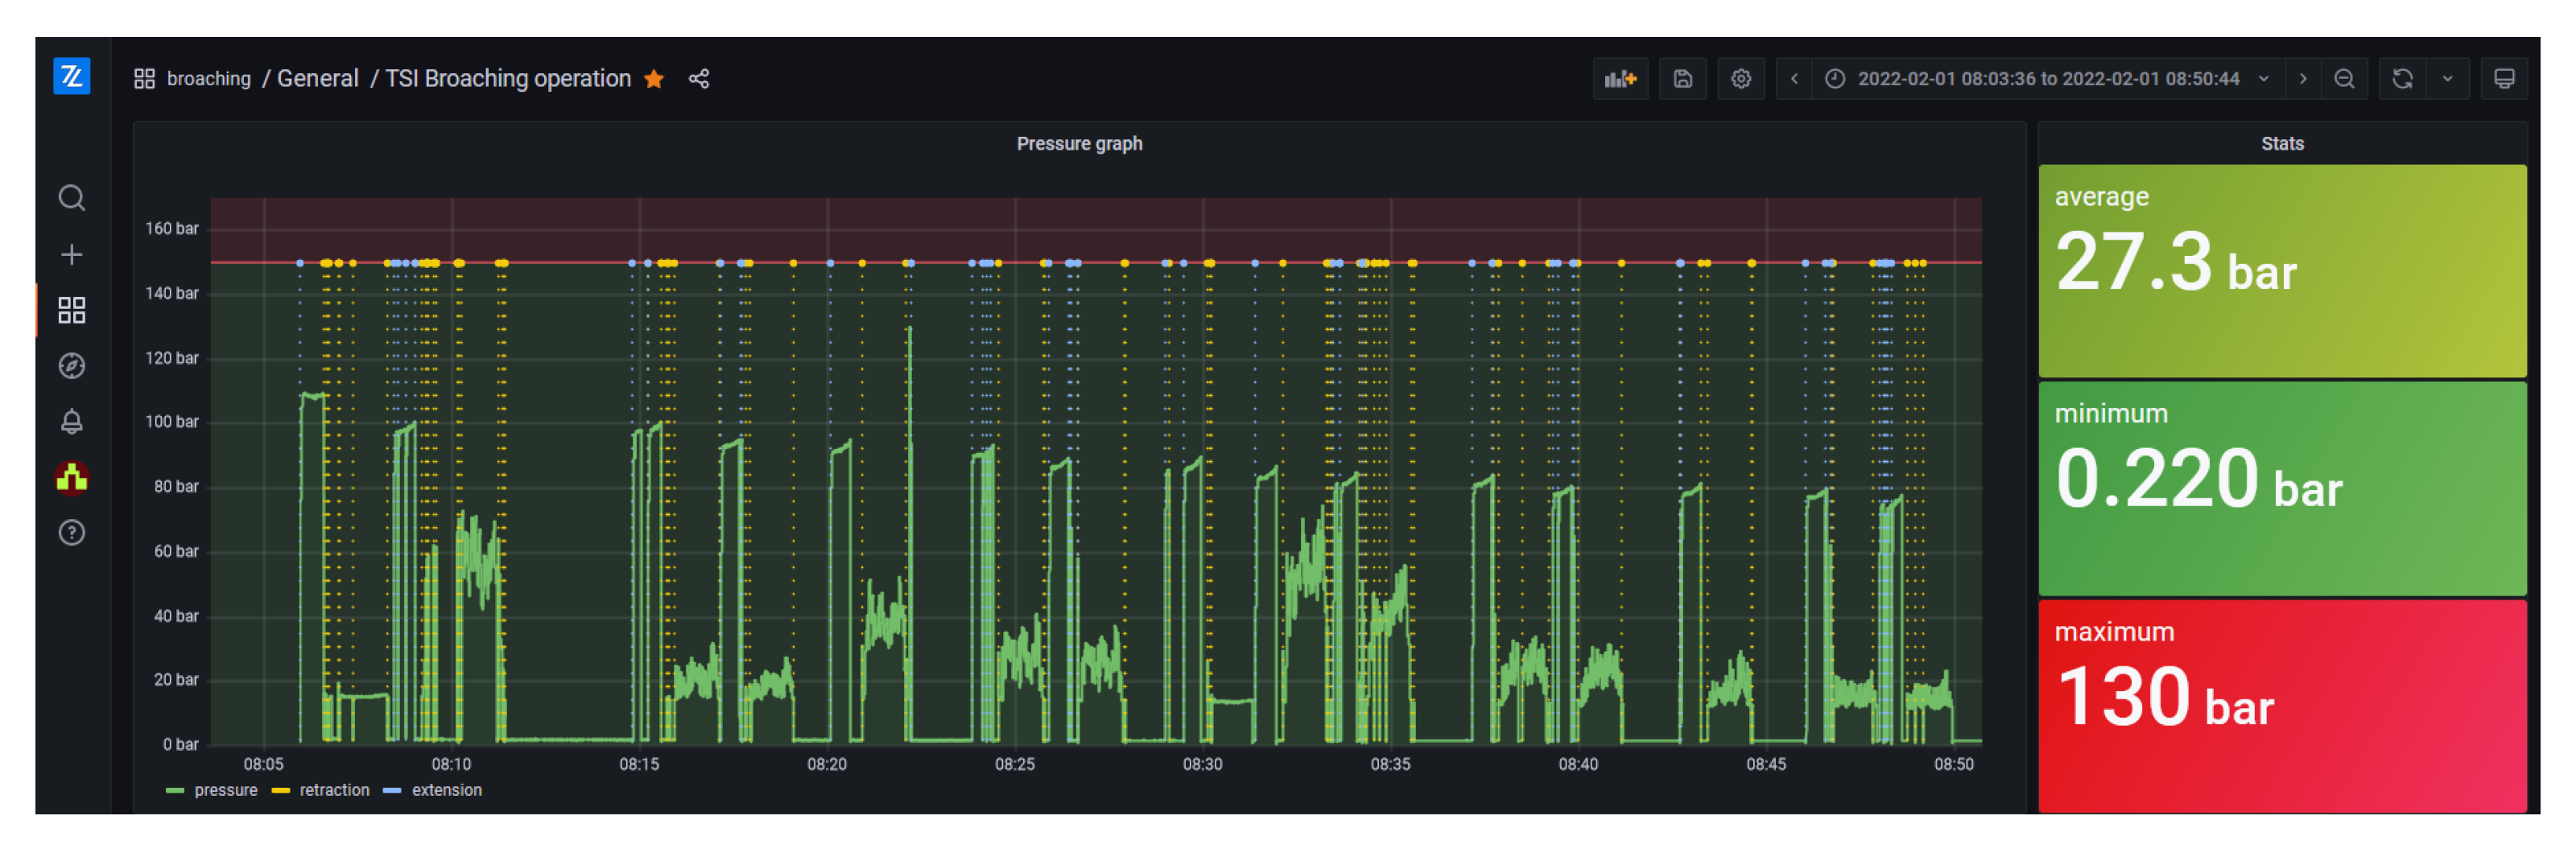
Task: Open the Alerting bell icon
Action: click(71, 422)
